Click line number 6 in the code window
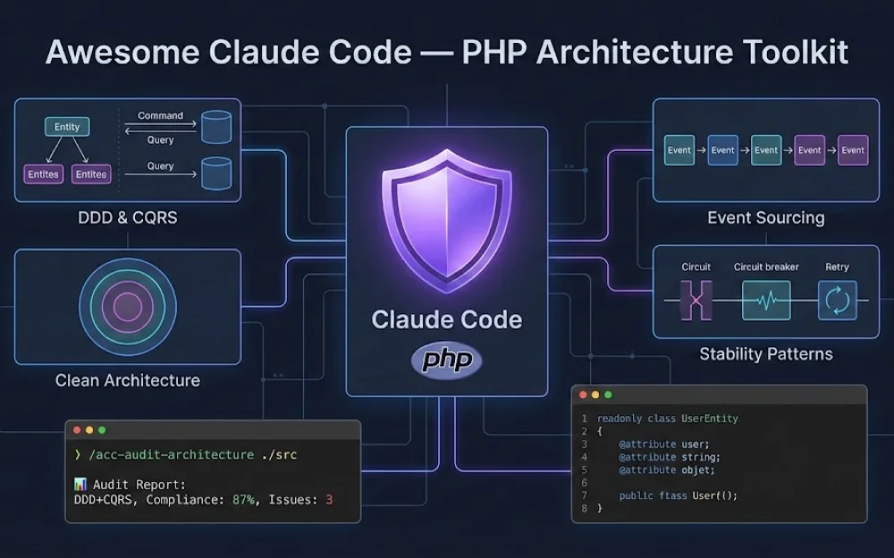 [585, 483]
